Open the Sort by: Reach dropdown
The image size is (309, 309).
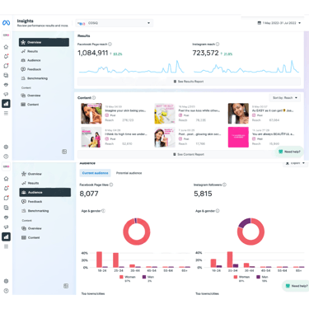[x=284, y=98]
